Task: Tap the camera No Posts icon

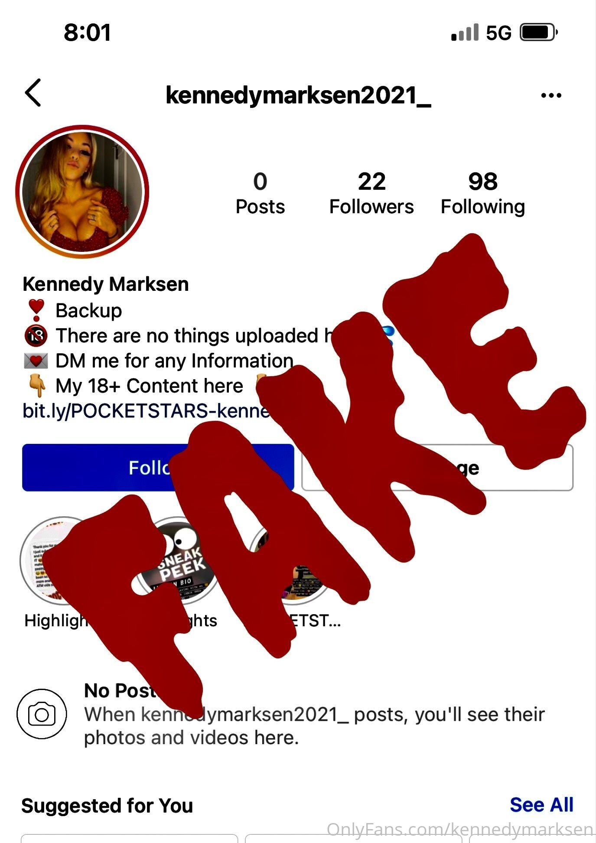Action: 42,714
